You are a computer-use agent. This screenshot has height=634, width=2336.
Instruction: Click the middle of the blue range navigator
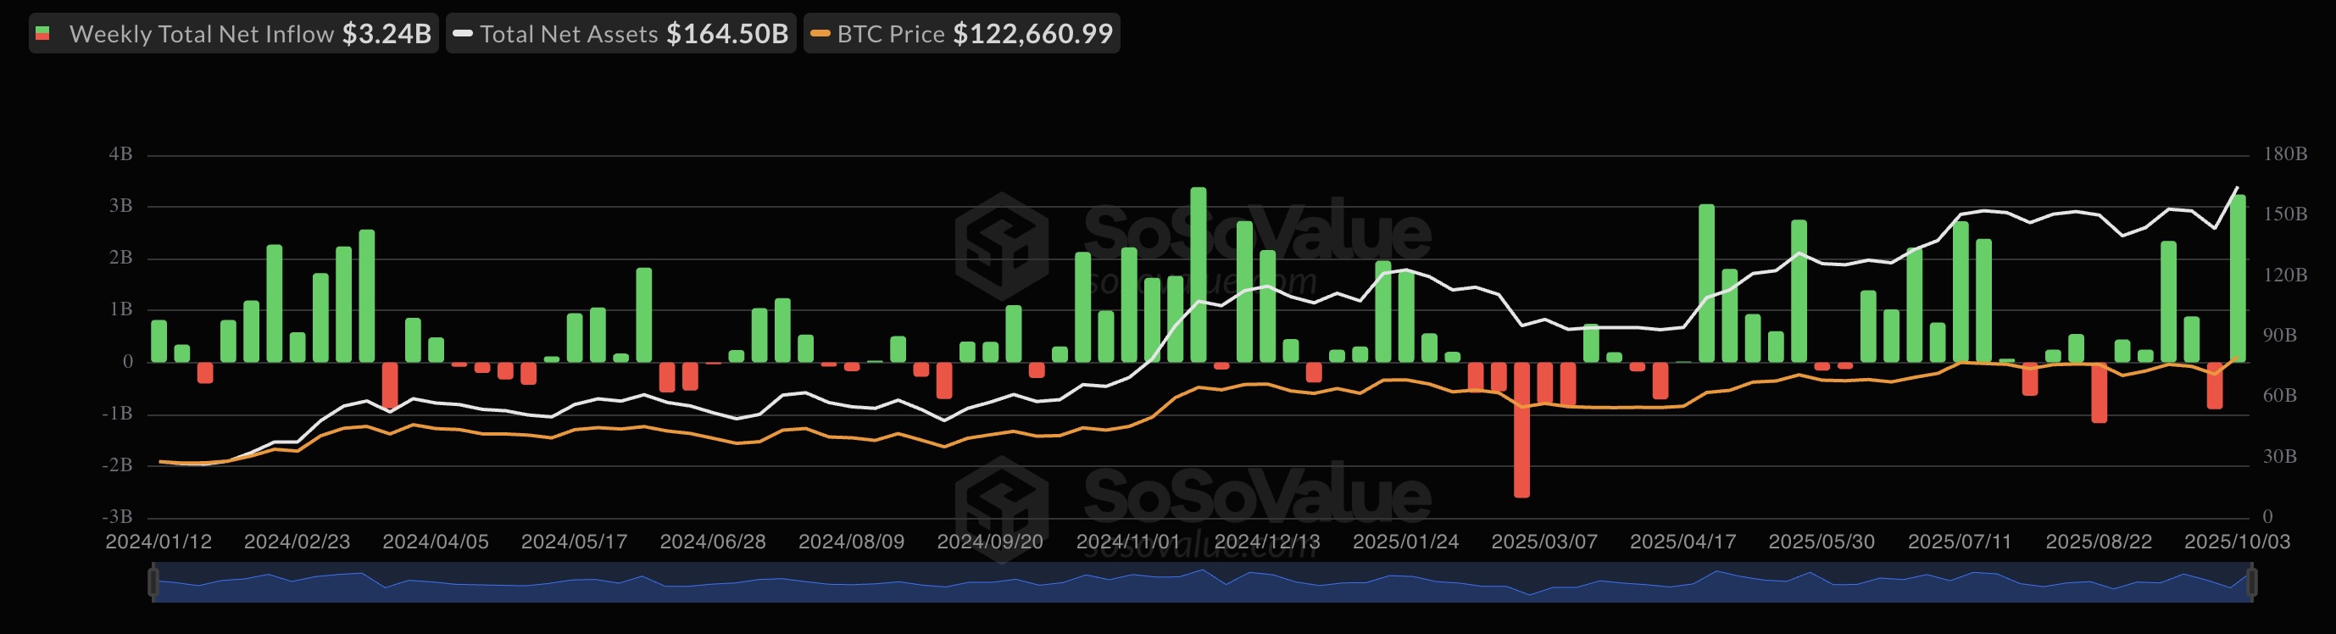coord(1203,582)
